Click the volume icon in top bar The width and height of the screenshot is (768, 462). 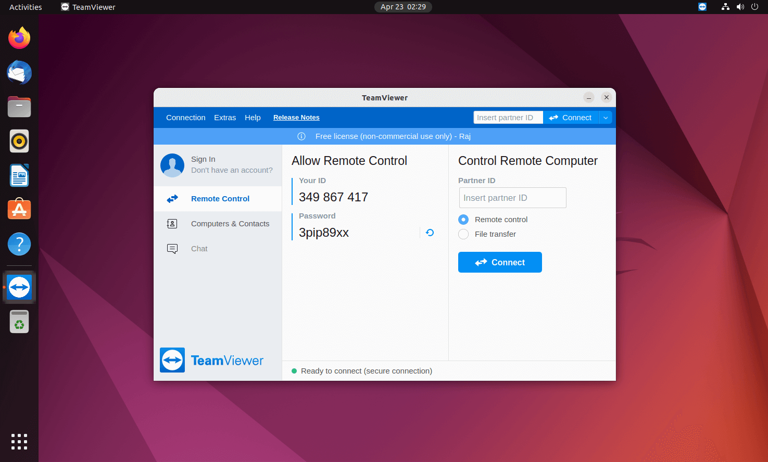coord(740,7)
